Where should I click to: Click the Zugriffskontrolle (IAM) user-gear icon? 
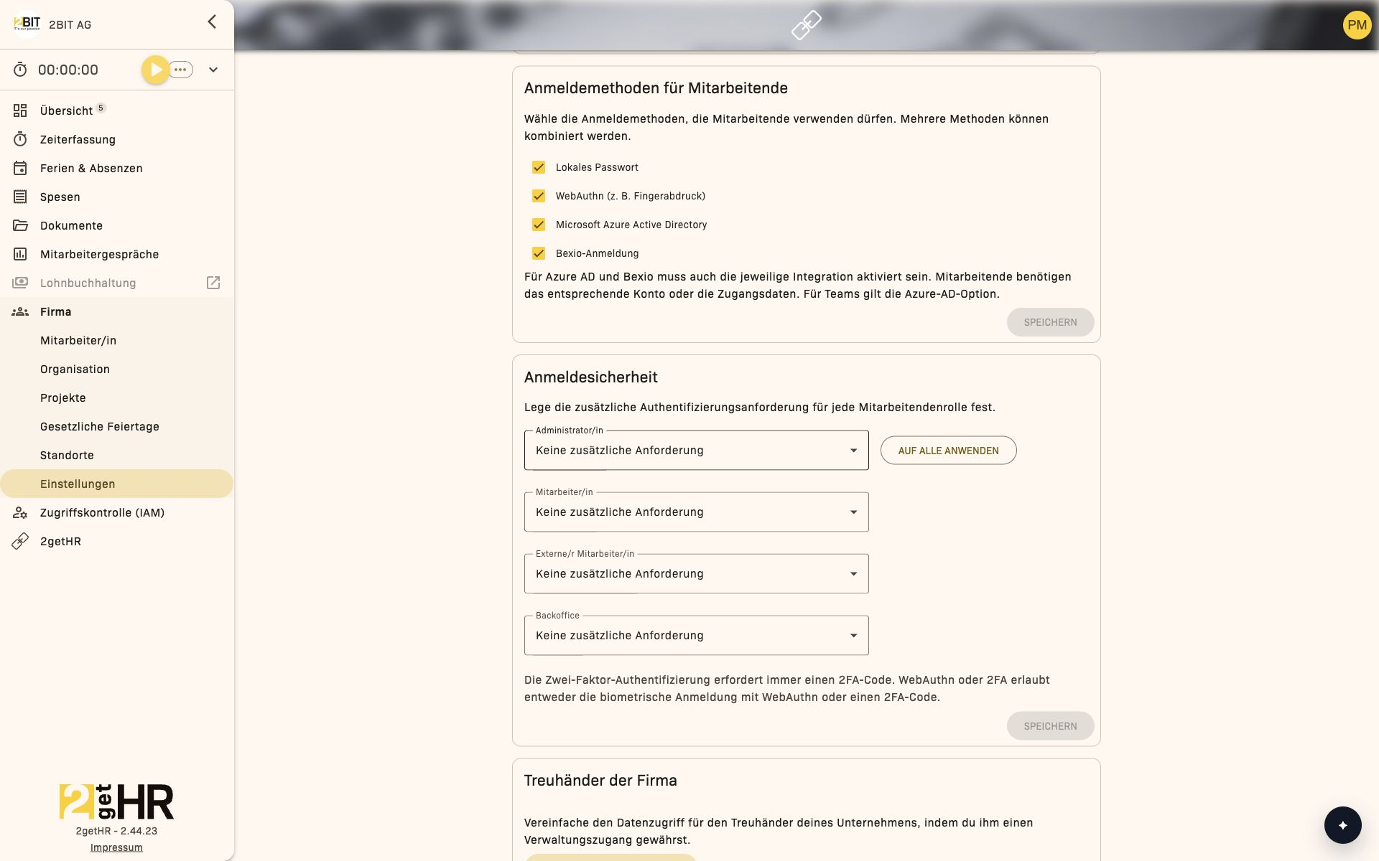tap(20, 512)
